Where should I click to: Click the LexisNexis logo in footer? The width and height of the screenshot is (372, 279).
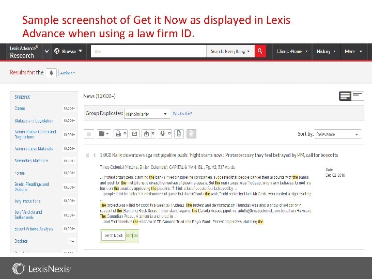coord(42,269)
